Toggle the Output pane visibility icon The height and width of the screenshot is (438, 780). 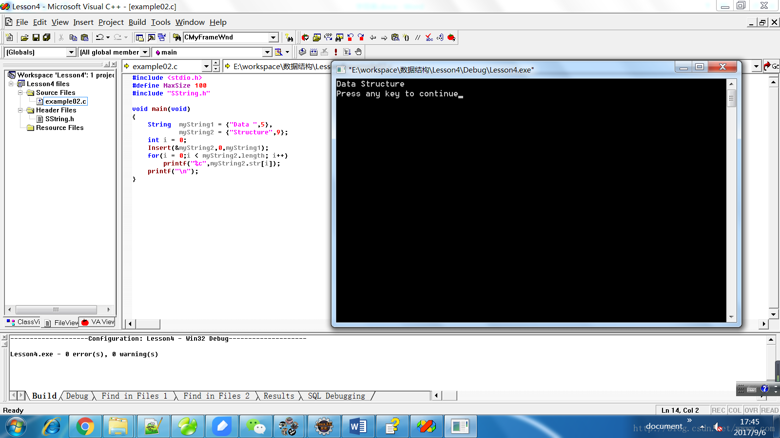click(x=151, y=37)
